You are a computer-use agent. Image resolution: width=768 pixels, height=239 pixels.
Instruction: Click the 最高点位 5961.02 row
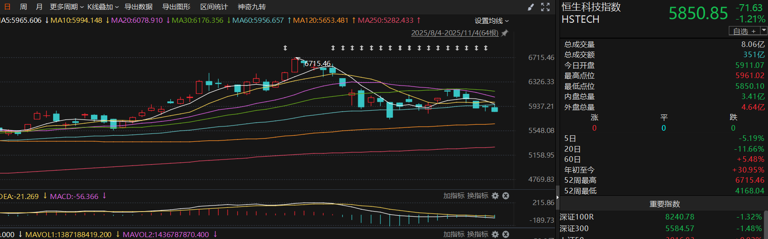[x=664, y=76]
